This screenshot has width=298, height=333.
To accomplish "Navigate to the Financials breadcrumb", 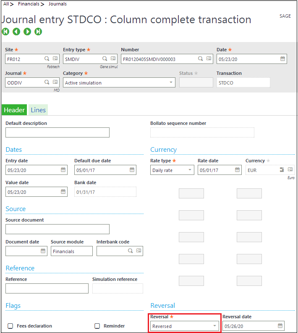I will coord(29,4).
